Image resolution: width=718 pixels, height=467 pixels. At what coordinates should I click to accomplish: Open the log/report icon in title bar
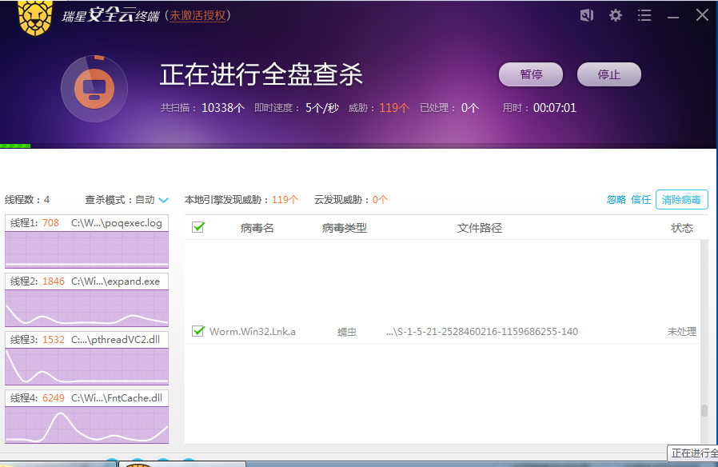(x=587, y=15)
